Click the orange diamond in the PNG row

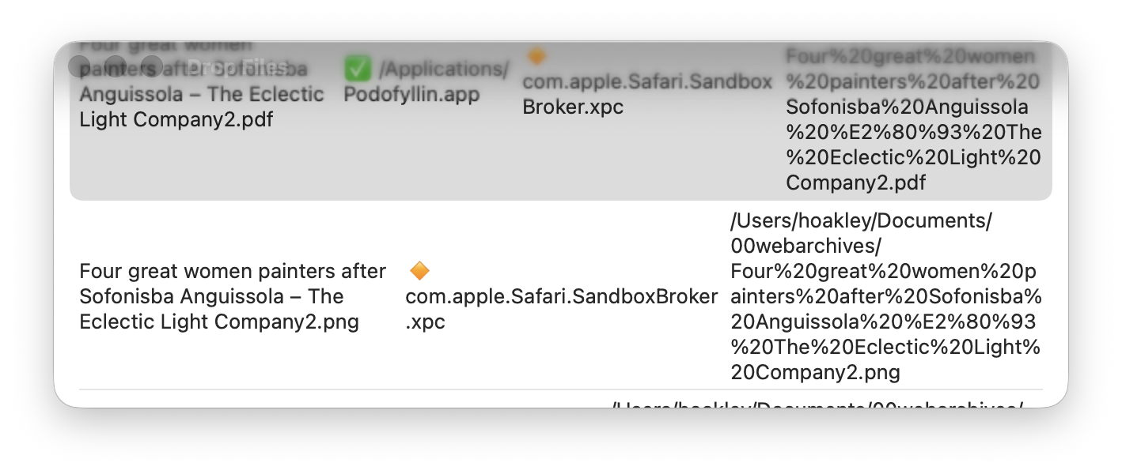click(419, 271)
